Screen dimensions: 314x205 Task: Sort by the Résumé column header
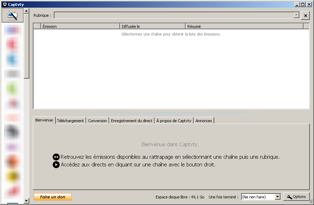pos(244,26)
